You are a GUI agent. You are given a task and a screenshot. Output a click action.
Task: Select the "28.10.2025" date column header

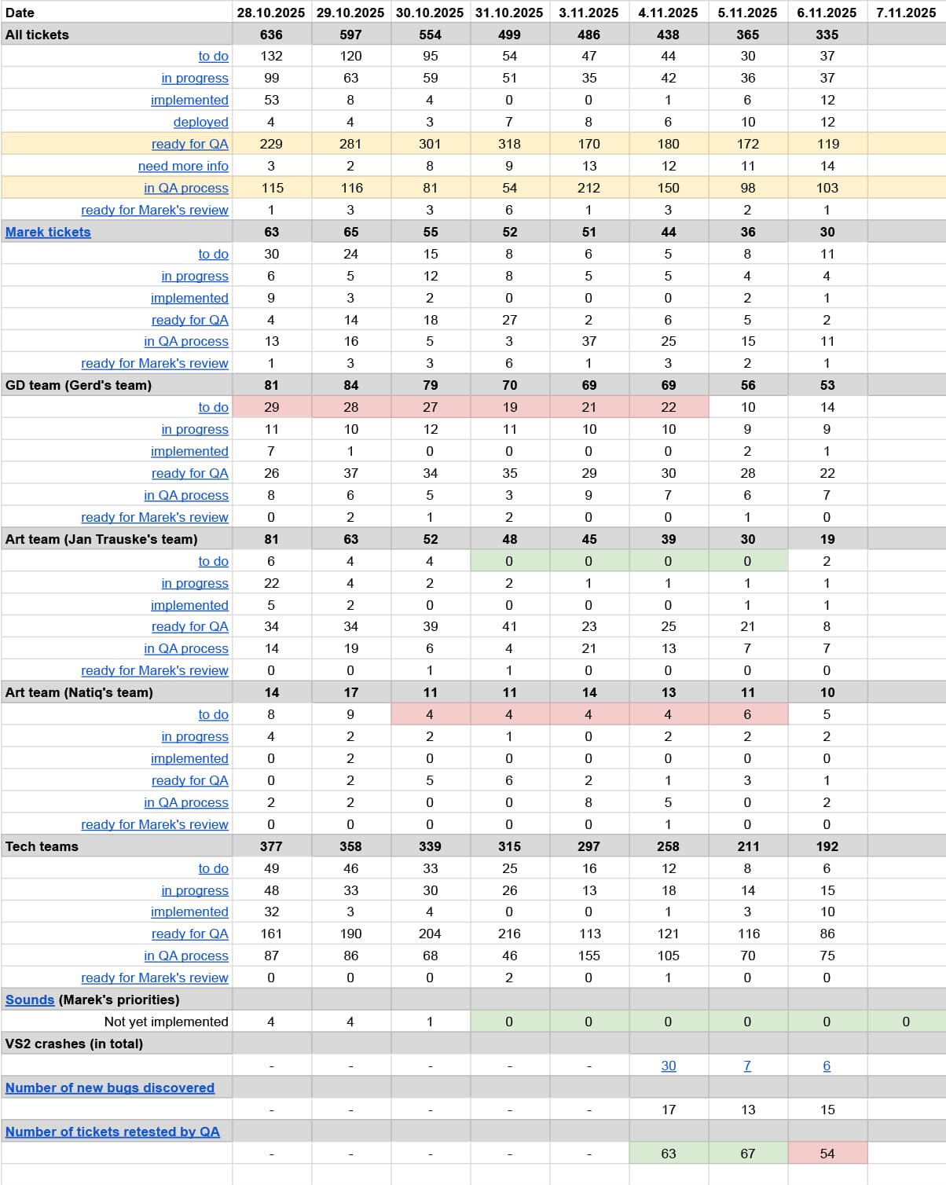pos(272,12)
